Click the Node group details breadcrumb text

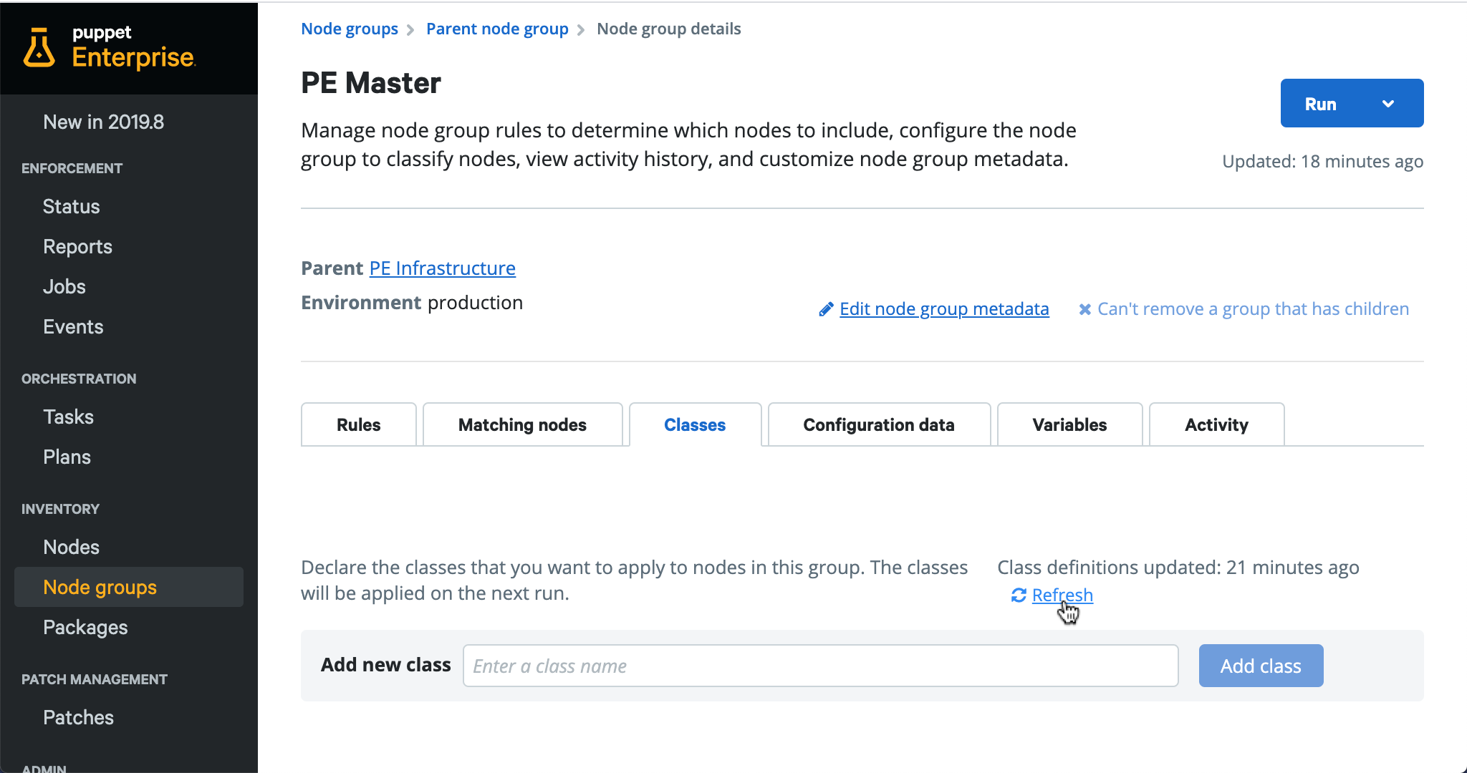(668, 29)
